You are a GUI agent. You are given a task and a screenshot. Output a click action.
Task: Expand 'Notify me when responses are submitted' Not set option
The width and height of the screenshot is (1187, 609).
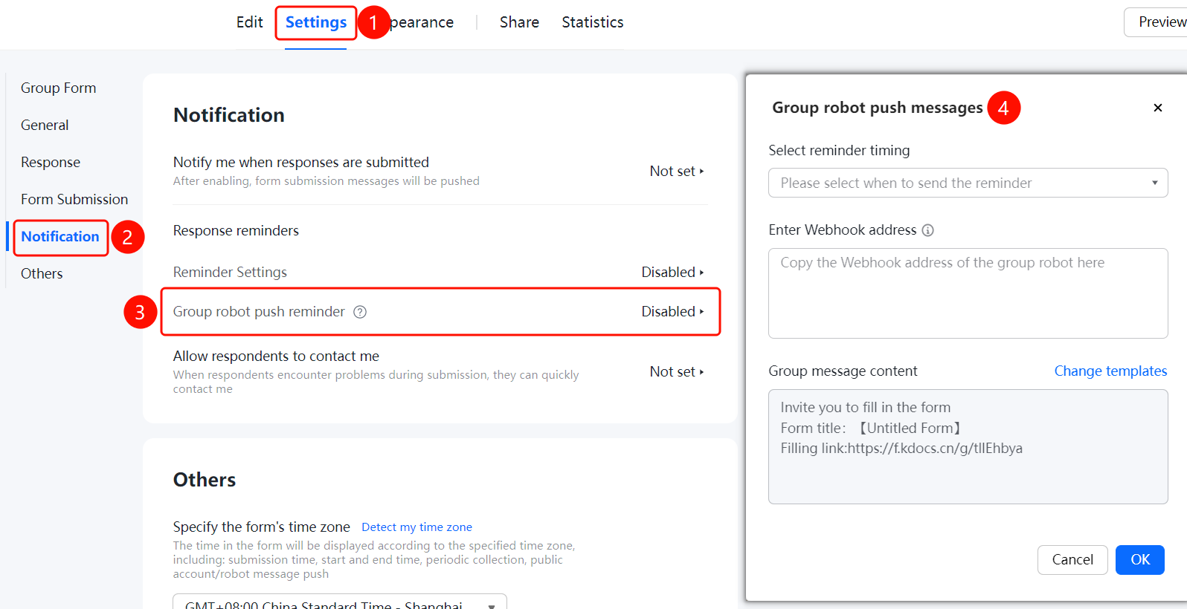point(677,171)
